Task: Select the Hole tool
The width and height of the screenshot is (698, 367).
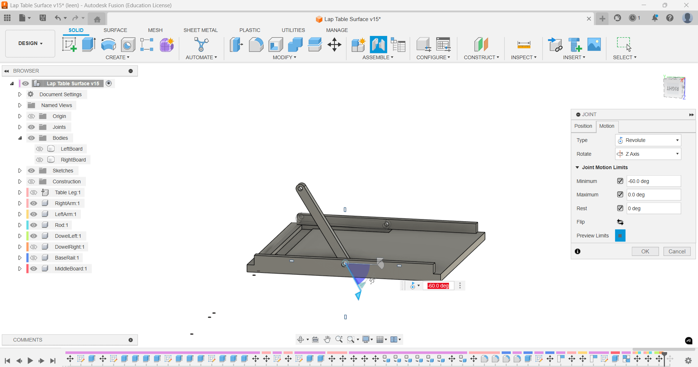Action: point(128,45)
